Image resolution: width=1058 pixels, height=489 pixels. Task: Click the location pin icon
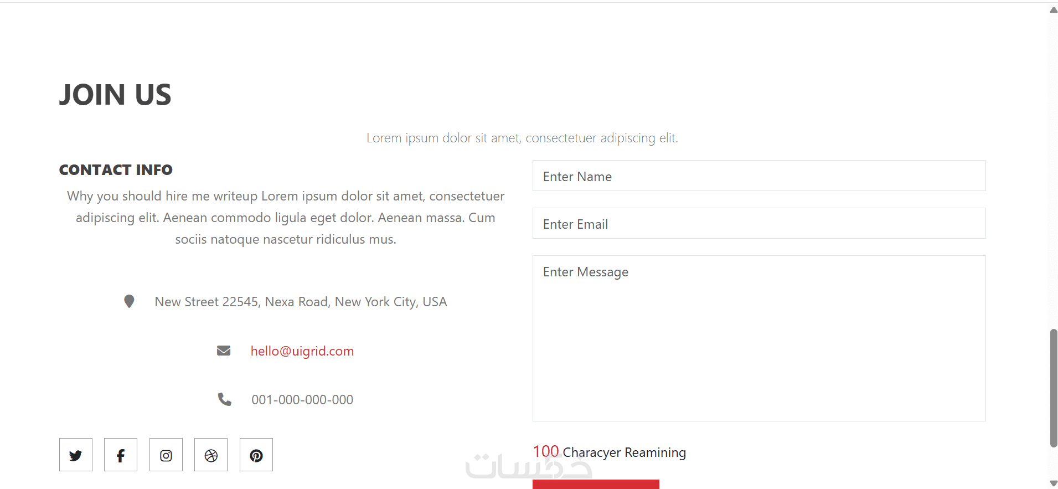129,301
